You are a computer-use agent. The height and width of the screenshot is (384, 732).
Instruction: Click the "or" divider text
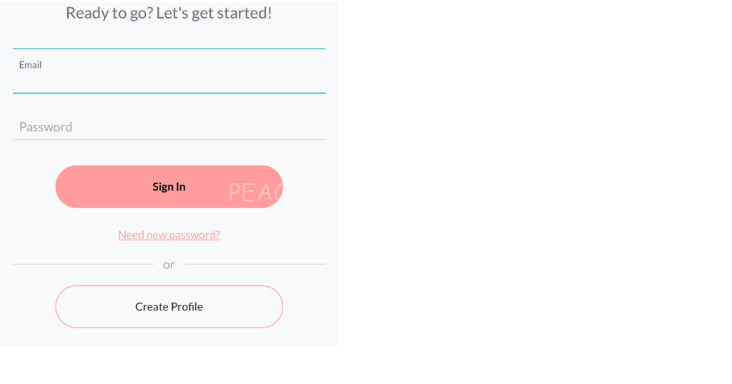click(169, 265)
